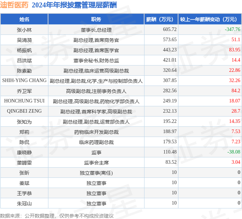
Task: Click the salary value 249.19
Action: 170,101
